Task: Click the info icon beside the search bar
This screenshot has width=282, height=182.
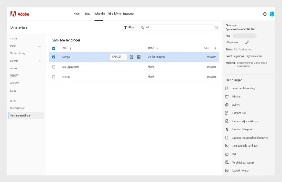Action: pyautogui.click(x=216, y=27)
